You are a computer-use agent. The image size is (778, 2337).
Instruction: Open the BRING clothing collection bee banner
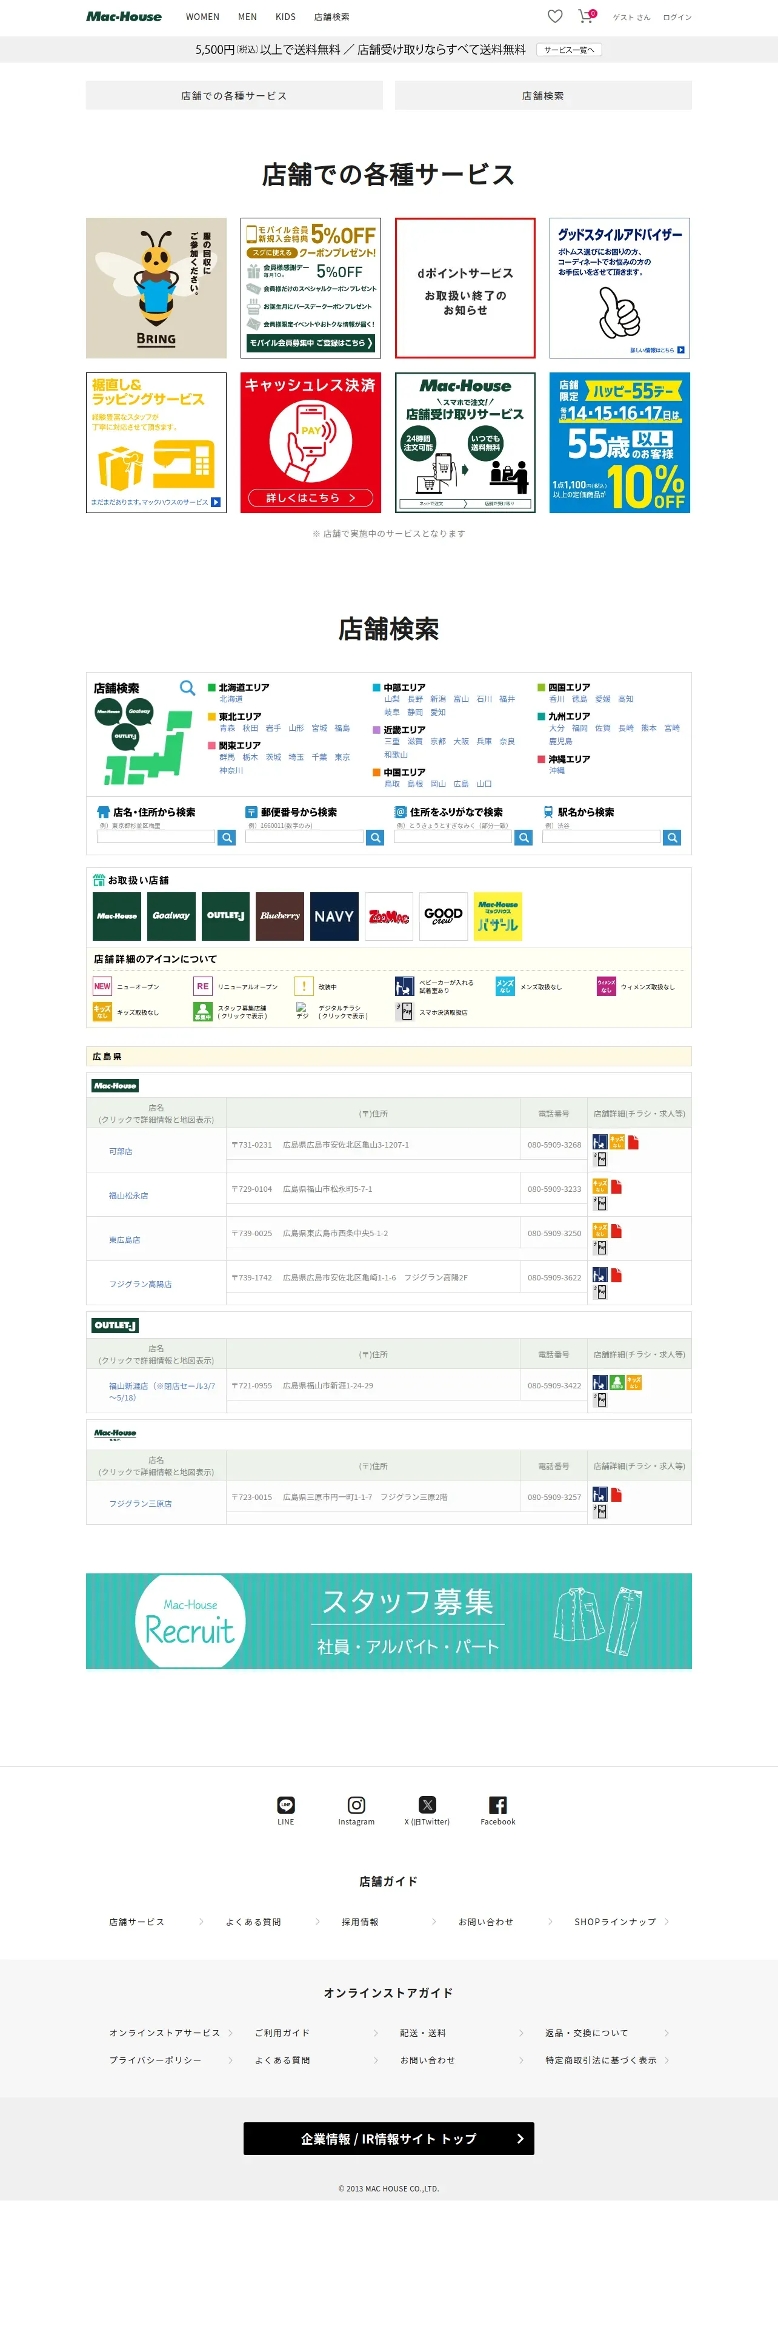156,288
